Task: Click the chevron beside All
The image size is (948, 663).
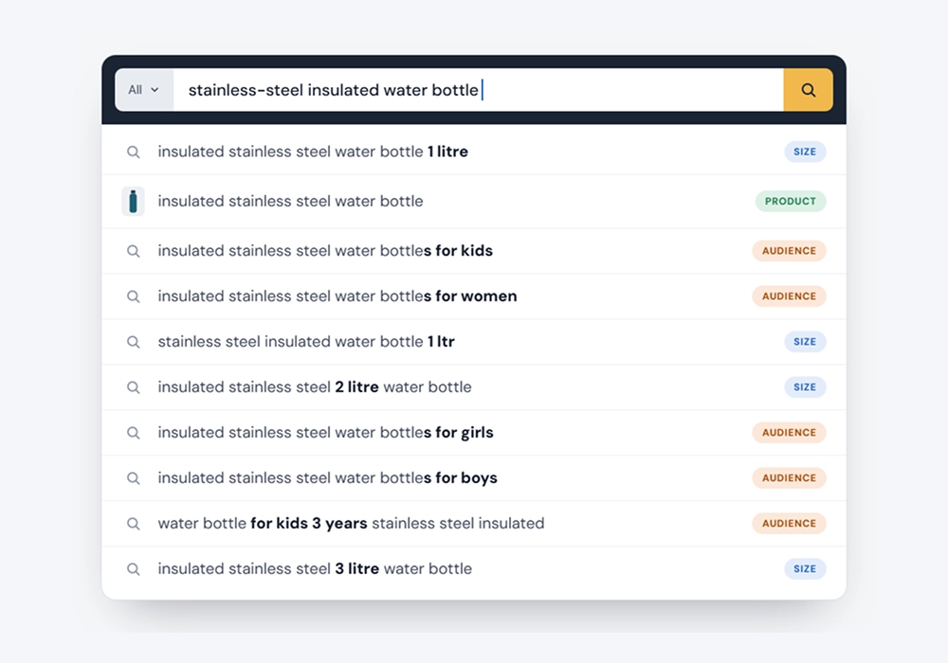Action: coord(155,90)
